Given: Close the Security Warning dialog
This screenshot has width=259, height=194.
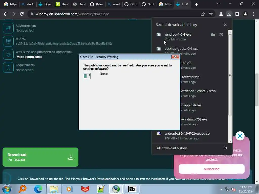Looking at the screenshot, I should 175,57.
